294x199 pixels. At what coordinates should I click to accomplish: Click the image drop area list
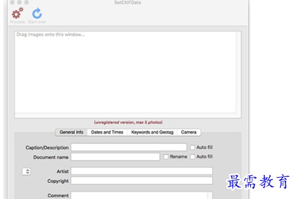pyautogui.click(x=125, y=72)
